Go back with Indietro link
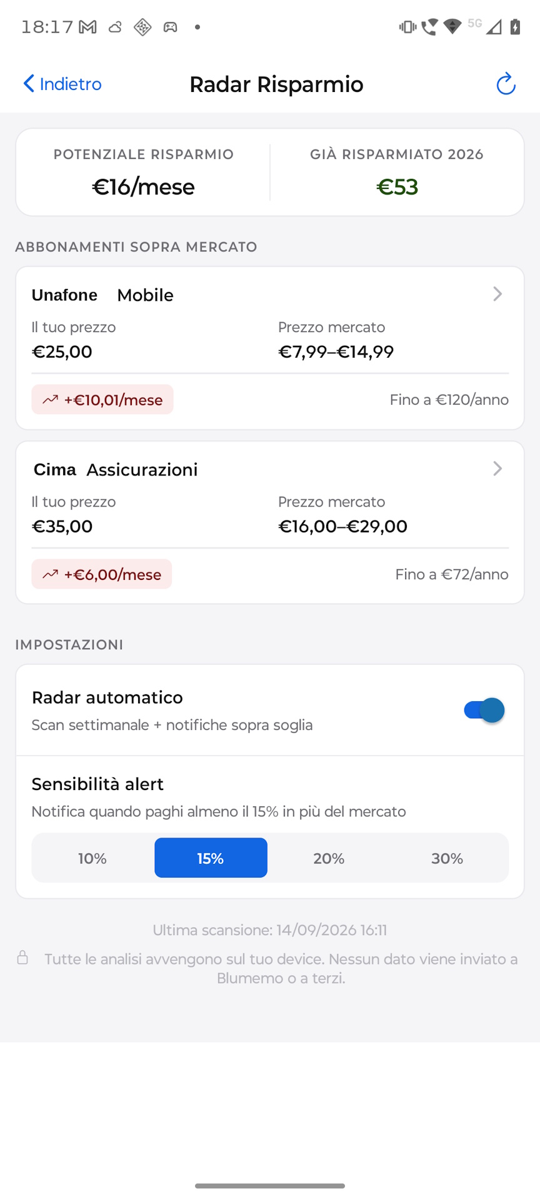The height and width of the screenshot is (1201, 540). (62, 84)
